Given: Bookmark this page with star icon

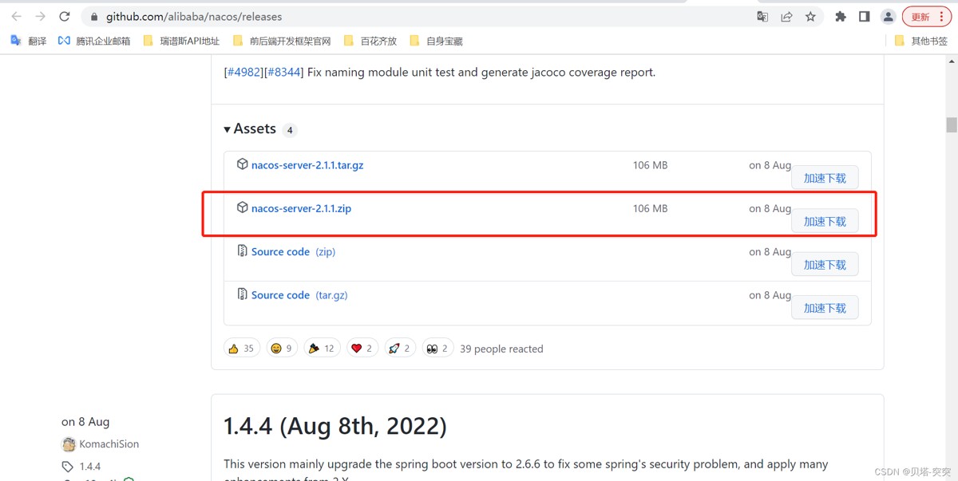Looking at the screenshot, I should click(810, 17).
